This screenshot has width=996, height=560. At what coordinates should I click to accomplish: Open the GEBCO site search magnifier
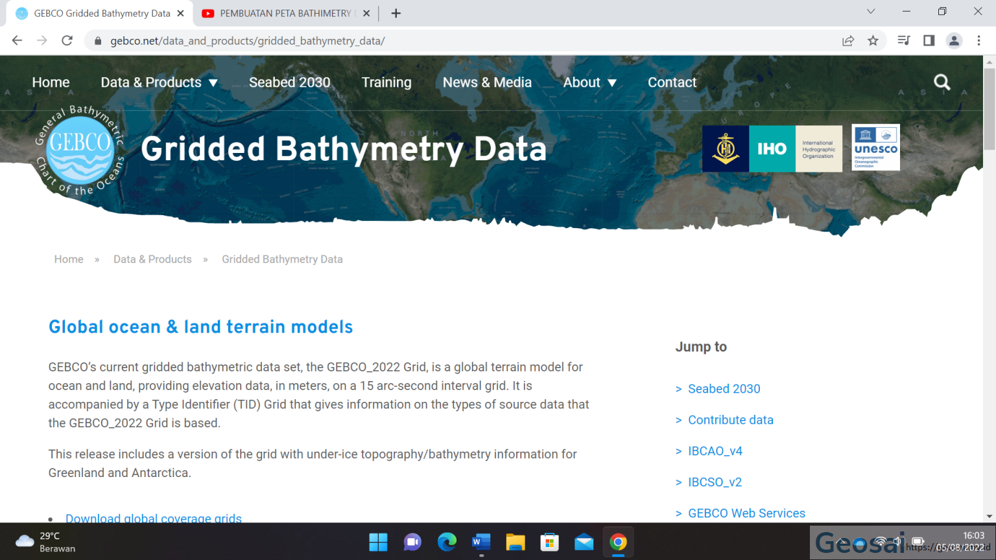click(942, 82)
